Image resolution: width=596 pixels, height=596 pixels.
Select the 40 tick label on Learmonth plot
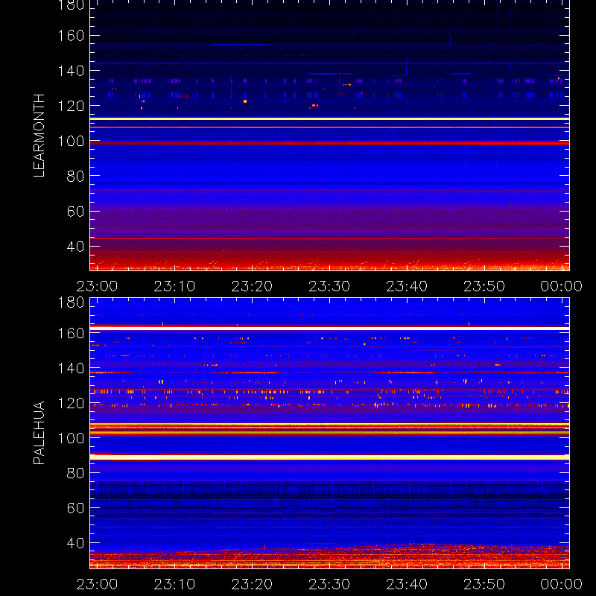pos(75,247)
